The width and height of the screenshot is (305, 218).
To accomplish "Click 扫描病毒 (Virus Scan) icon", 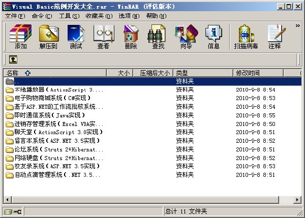I will [x=246, y=37].
